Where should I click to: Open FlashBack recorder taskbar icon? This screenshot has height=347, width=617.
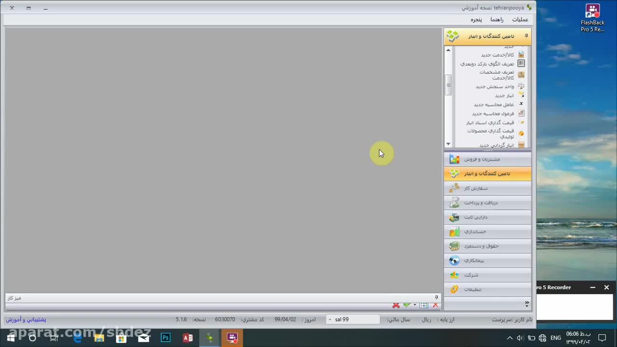tap(232, 338)
